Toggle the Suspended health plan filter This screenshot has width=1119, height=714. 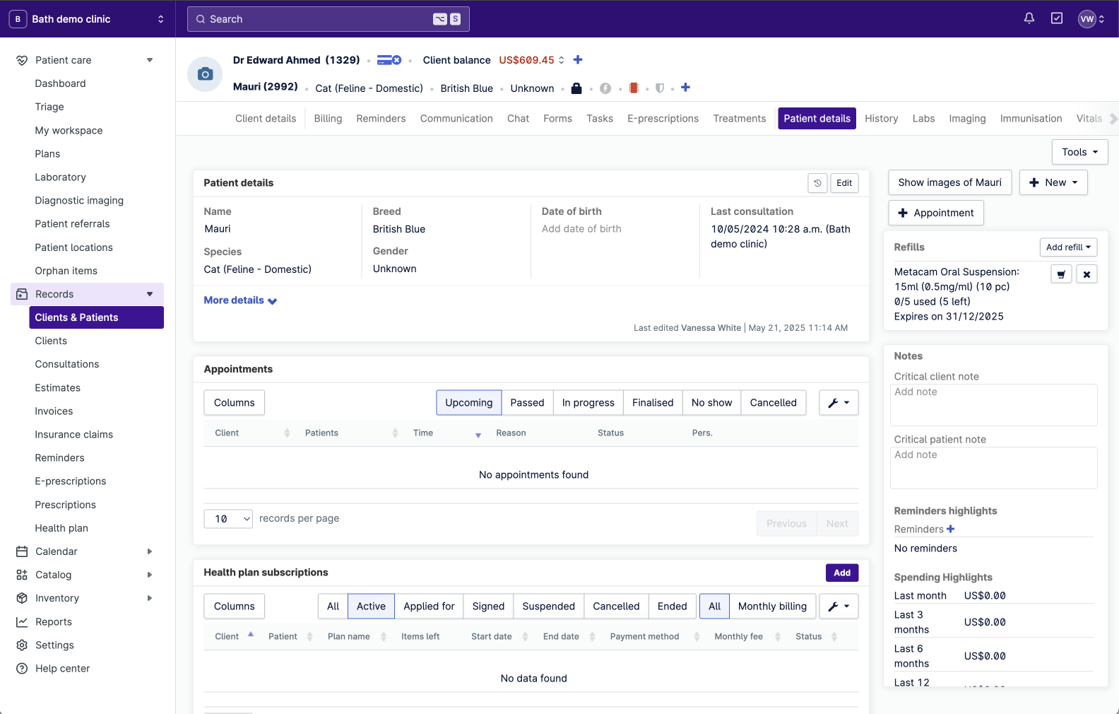(x=548, y=607)
